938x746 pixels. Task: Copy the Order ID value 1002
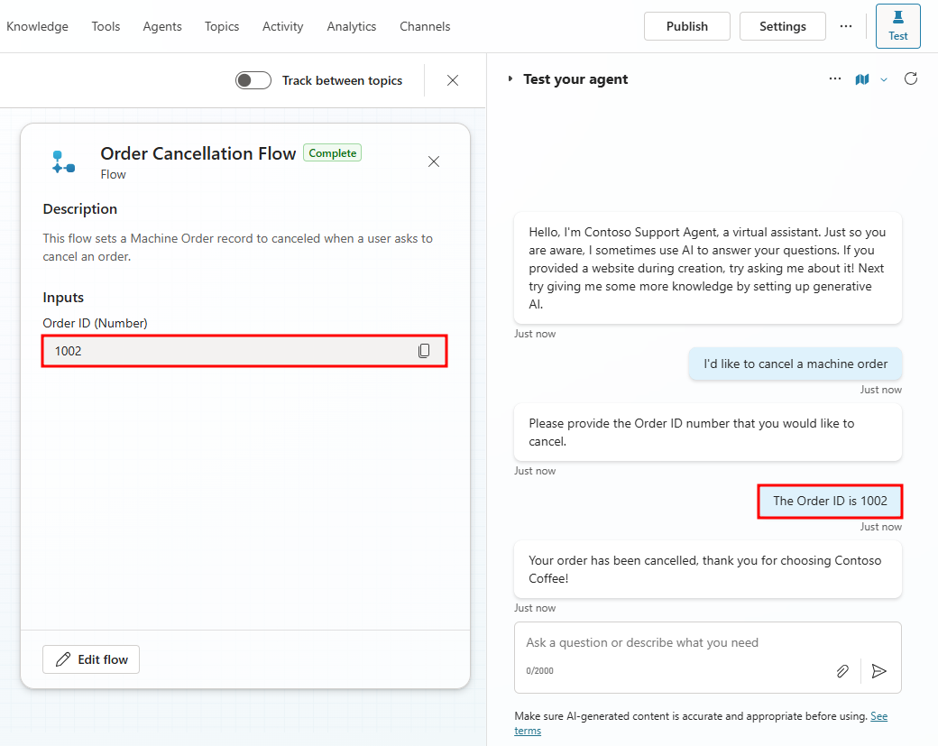pos(424,351)
